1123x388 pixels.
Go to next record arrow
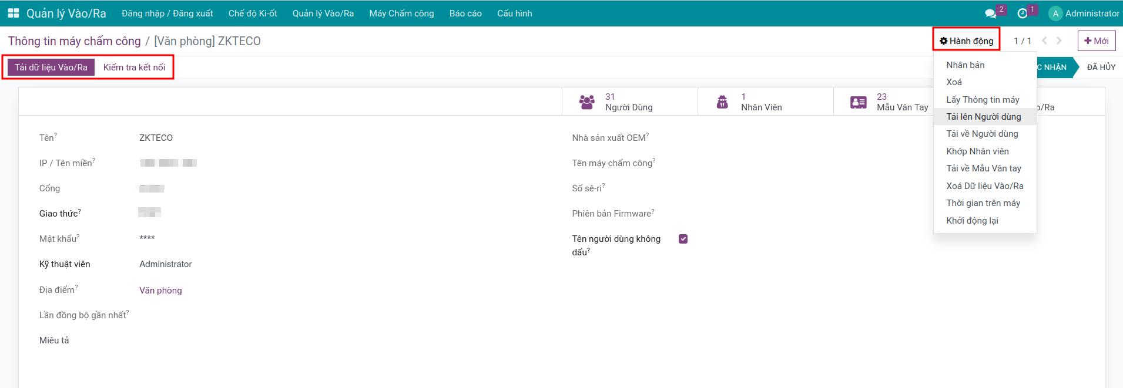point(1059,41)
